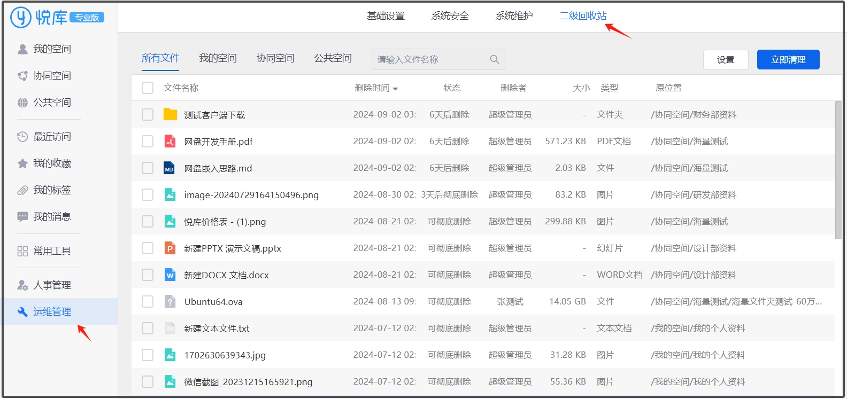Click the folder icon for 测试客户端下载
The width and height of the screenshot is (847, 399).
tap(170, 114)
